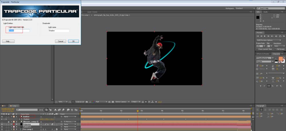Jump to last frame in Preview panel
This screenshot has width=286, height=131.
272,36
